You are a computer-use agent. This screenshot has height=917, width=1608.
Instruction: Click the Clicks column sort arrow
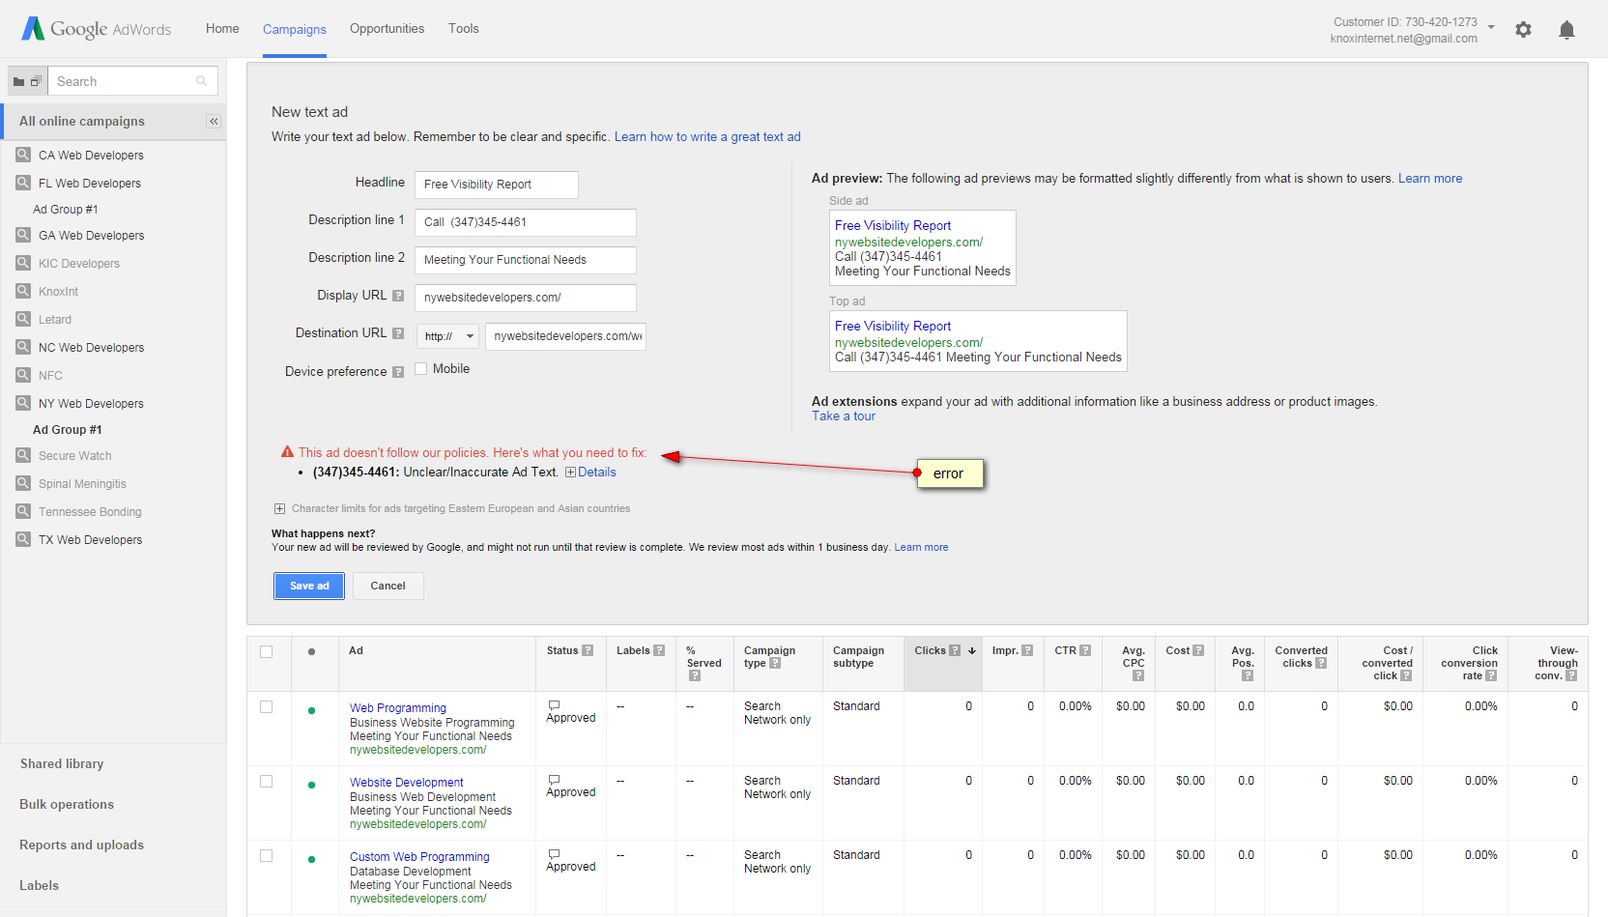[972, 651]
